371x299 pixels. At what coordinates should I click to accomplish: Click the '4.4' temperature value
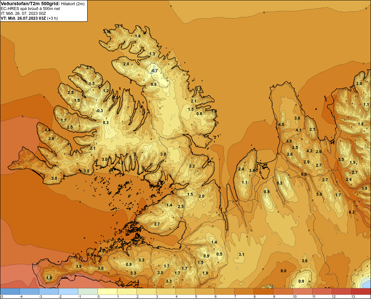click(47, 130)
